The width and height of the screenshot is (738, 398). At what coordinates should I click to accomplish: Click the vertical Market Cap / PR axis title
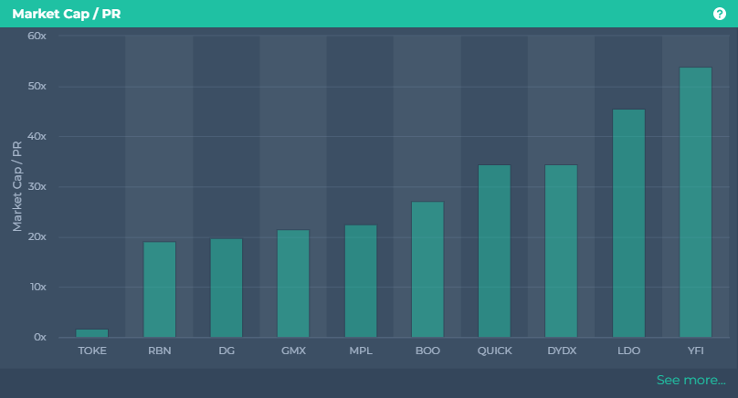click(17, 186)
